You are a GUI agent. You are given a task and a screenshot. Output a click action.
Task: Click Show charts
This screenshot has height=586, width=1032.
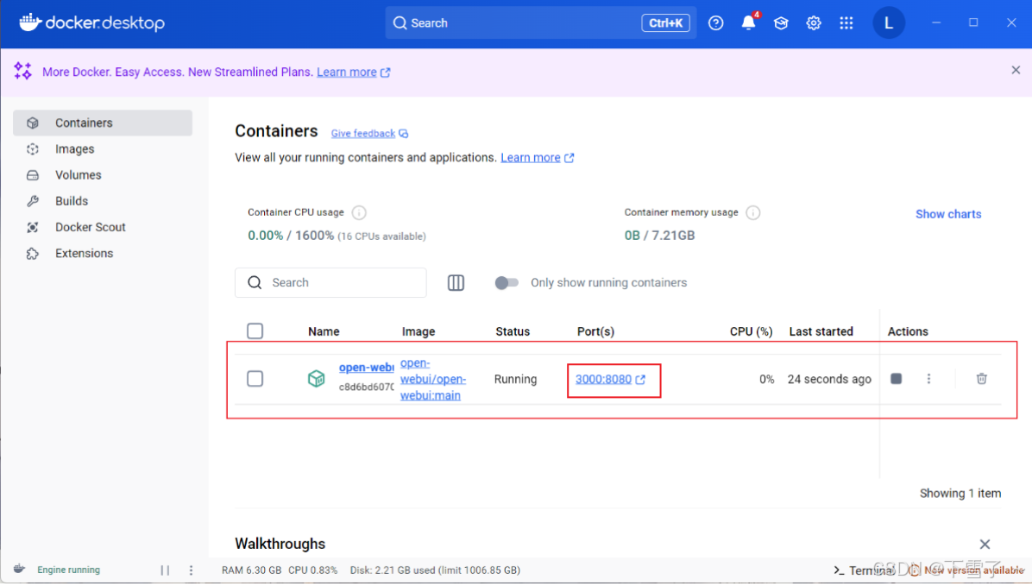click(947, 215)
